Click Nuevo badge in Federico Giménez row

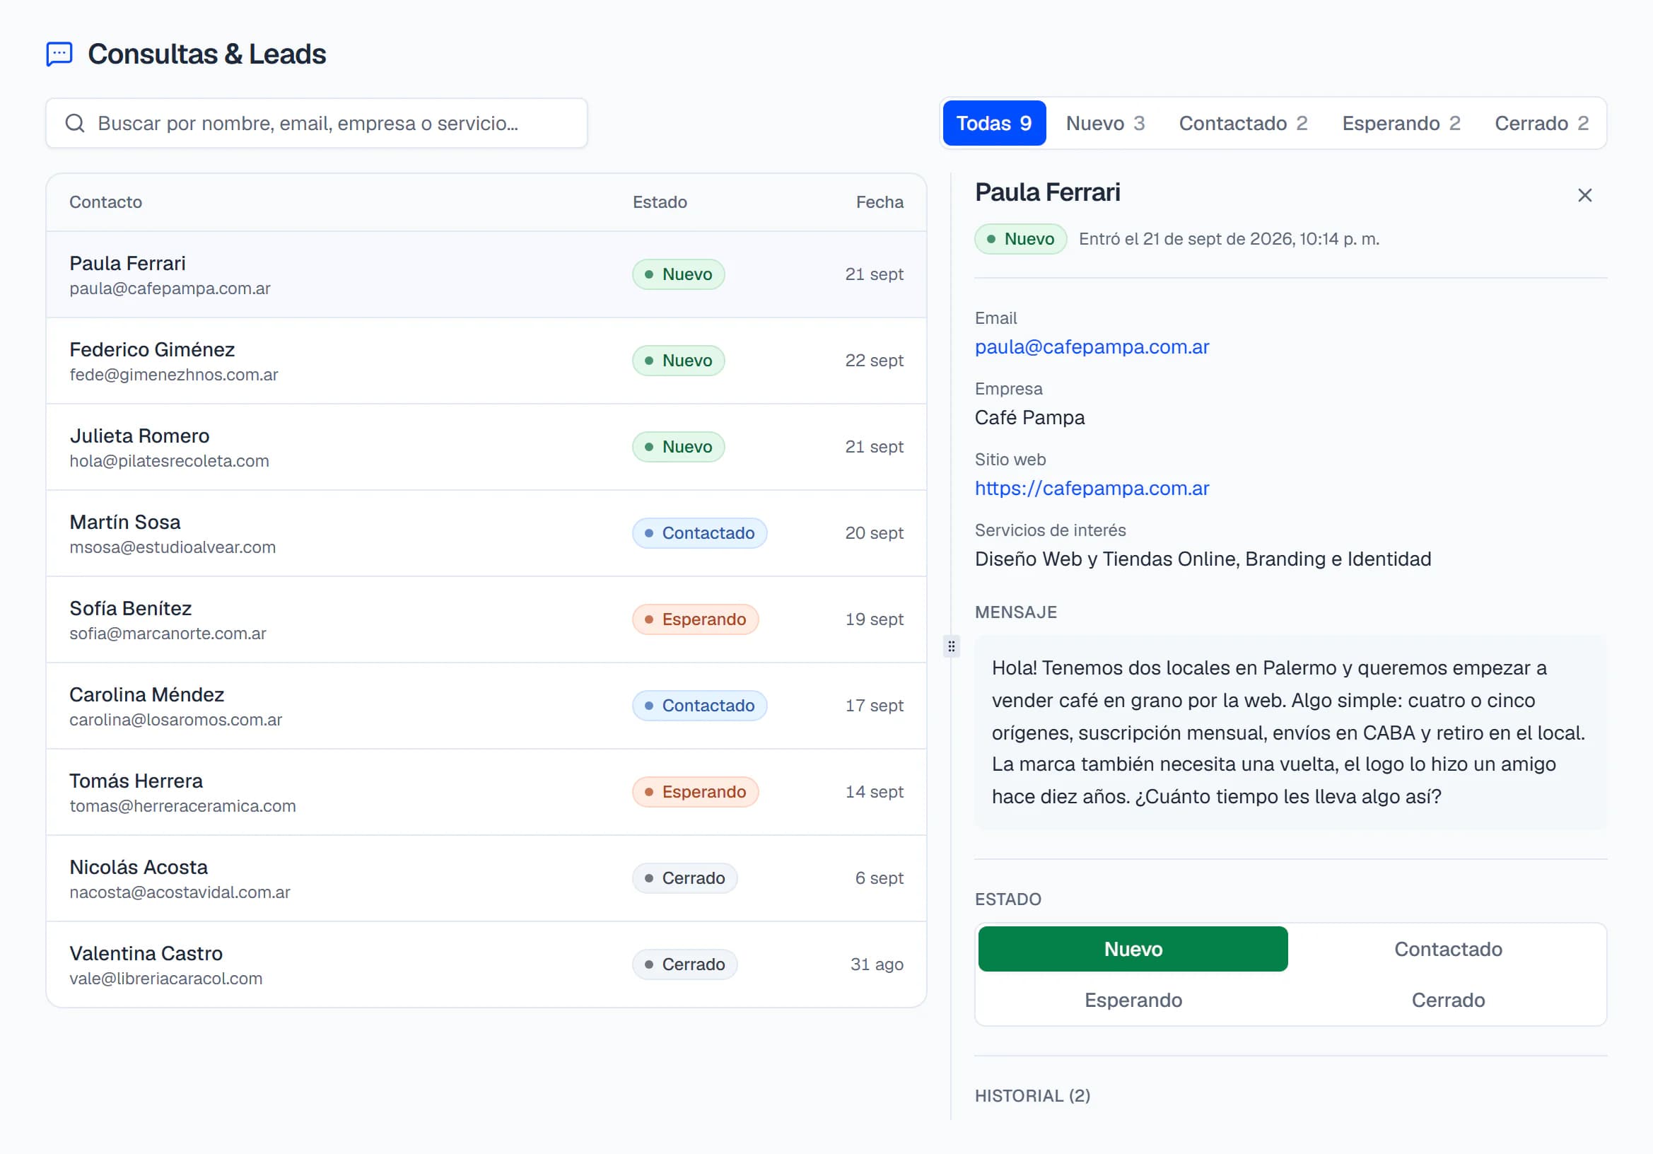pyautogui.click(x=678, y=361)
